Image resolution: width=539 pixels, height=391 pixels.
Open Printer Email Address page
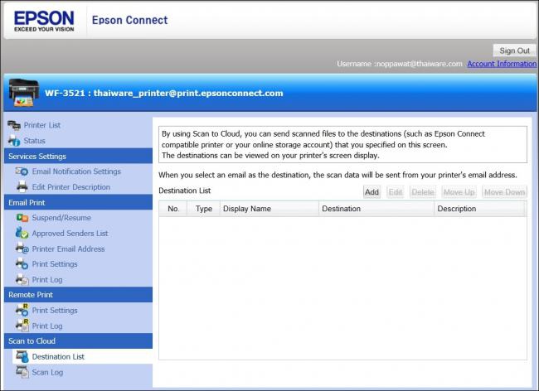coord(68,249)
